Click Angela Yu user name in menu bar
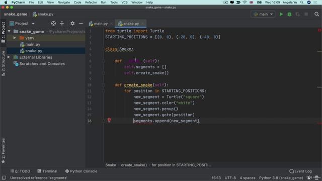 pyautogui.click(x=290, y=3)
